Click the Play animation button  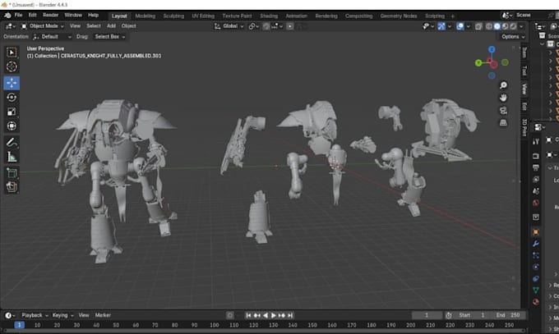click(274, 315)
